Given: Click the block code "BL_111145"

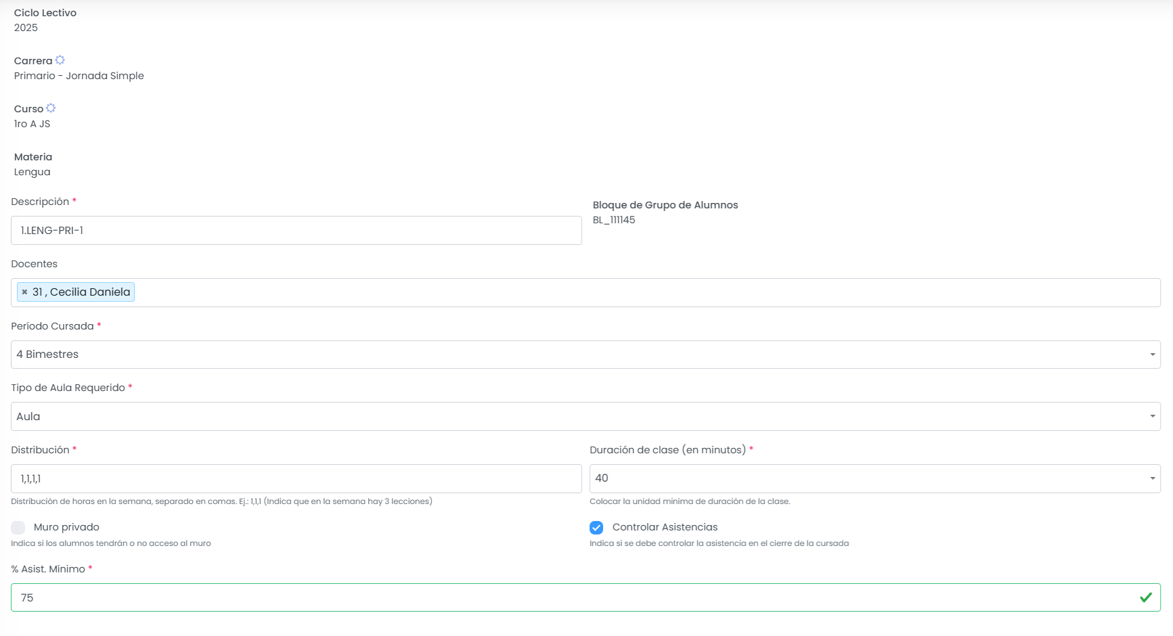Looking at the screenshot, I should pos(614,220).
